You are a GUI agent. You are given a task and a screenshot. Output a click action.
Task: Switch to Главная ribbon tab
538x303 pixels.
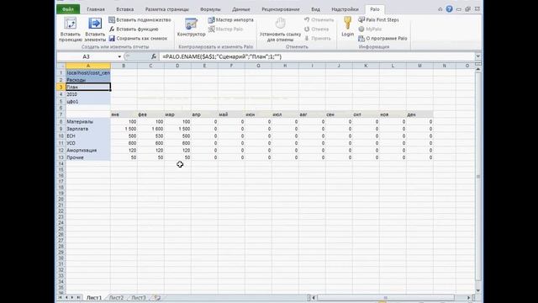[96, 9]
